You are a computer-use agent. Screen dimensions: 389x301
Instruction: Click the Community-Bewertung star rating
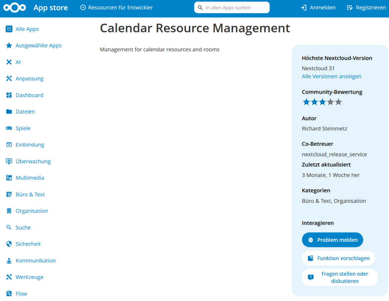(x=322, y=102)
